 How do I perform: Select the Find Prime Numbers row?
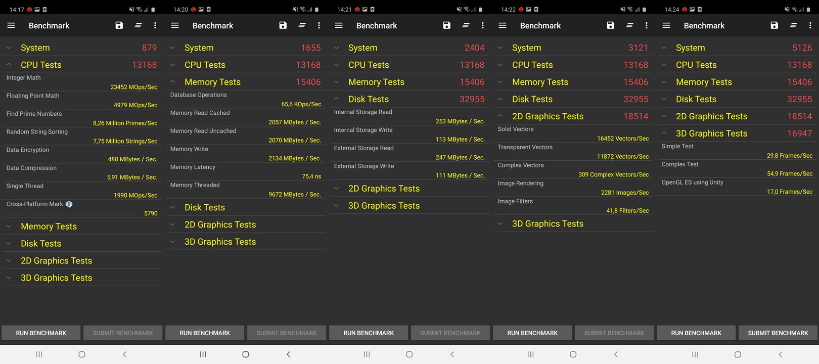(82, 119)
